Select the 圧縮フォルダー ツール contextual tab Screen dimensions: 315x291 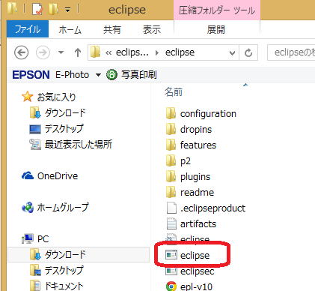pos(217,10)
